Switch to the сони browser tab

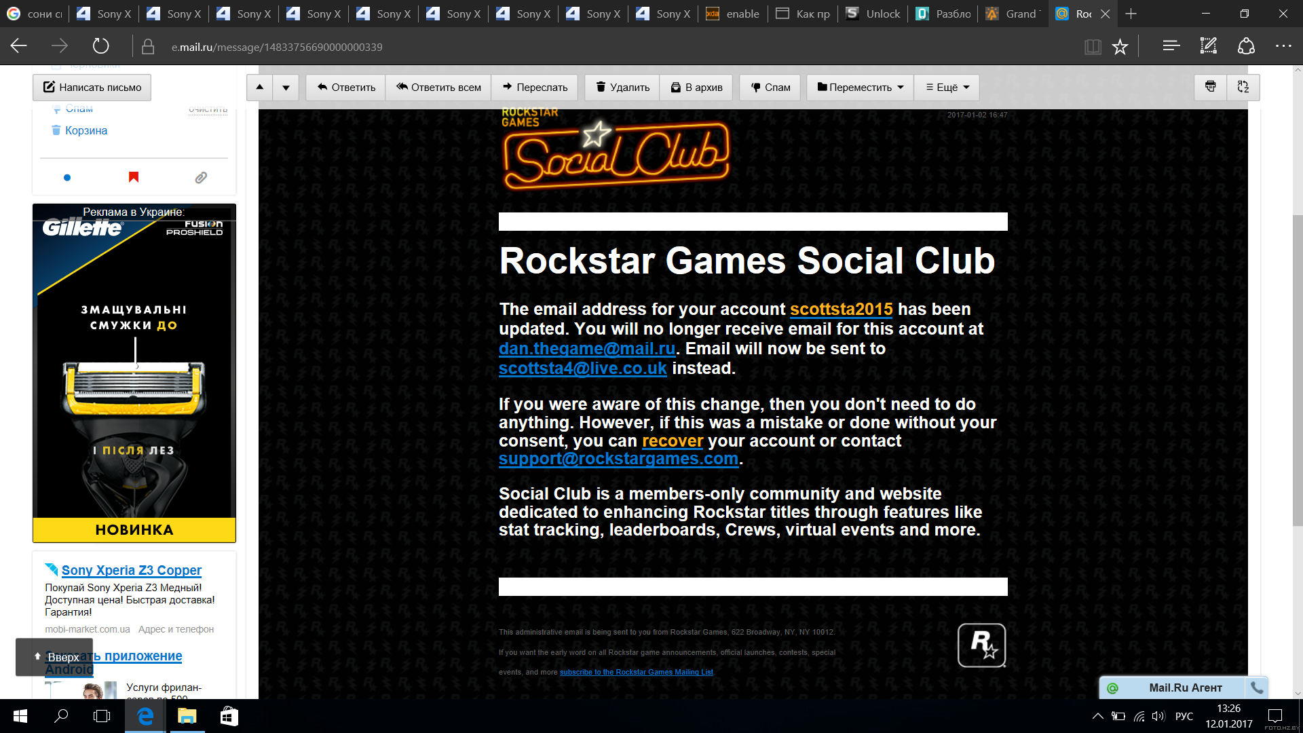35,14
